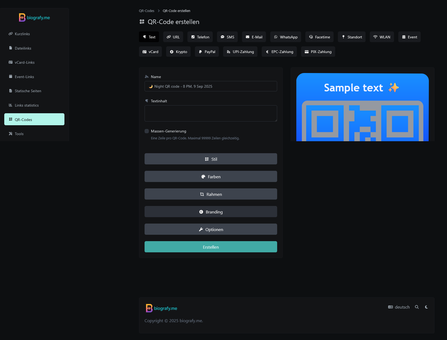The width and height of the screenshot is (447, 340).
Task: Enable the Massen-Generierung checkbox
Action: 147,131
